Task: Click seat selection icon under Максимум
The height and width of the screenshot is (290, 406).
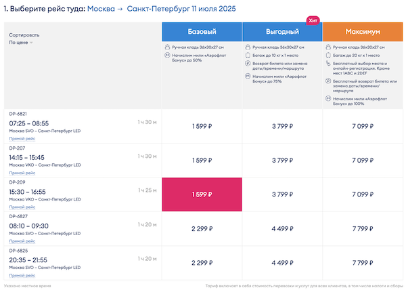Action: (328, 62)
